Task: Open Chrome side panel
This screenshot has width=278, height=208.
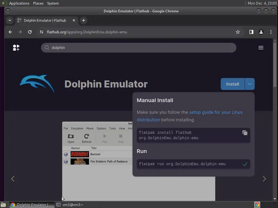Action: click(x=251, y=32)
